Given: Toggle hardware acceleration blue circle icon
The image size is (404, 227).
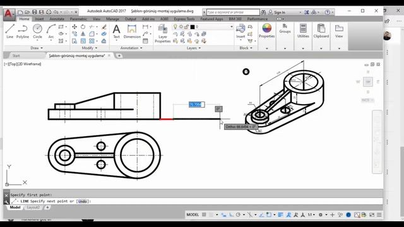Looking at the screenshot, I should pyautogui.click(x=348, y=214).
